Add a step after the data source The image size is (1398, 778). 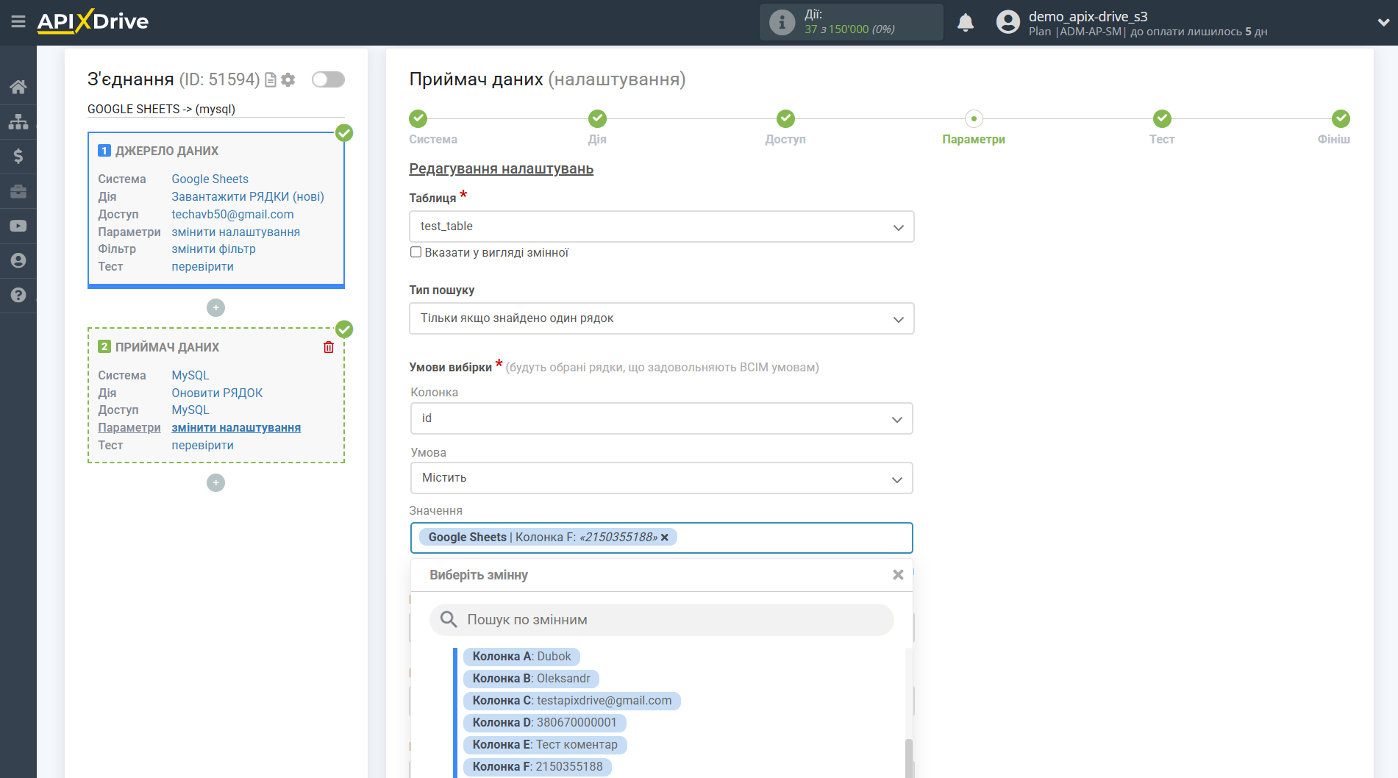coord(215,307)
